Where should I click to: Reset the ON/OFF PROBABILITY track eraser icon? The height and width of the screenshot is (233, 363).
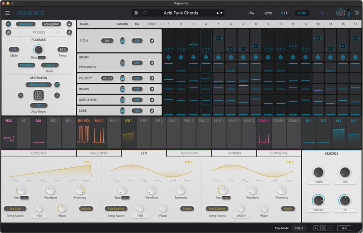[x=152, y=62]
